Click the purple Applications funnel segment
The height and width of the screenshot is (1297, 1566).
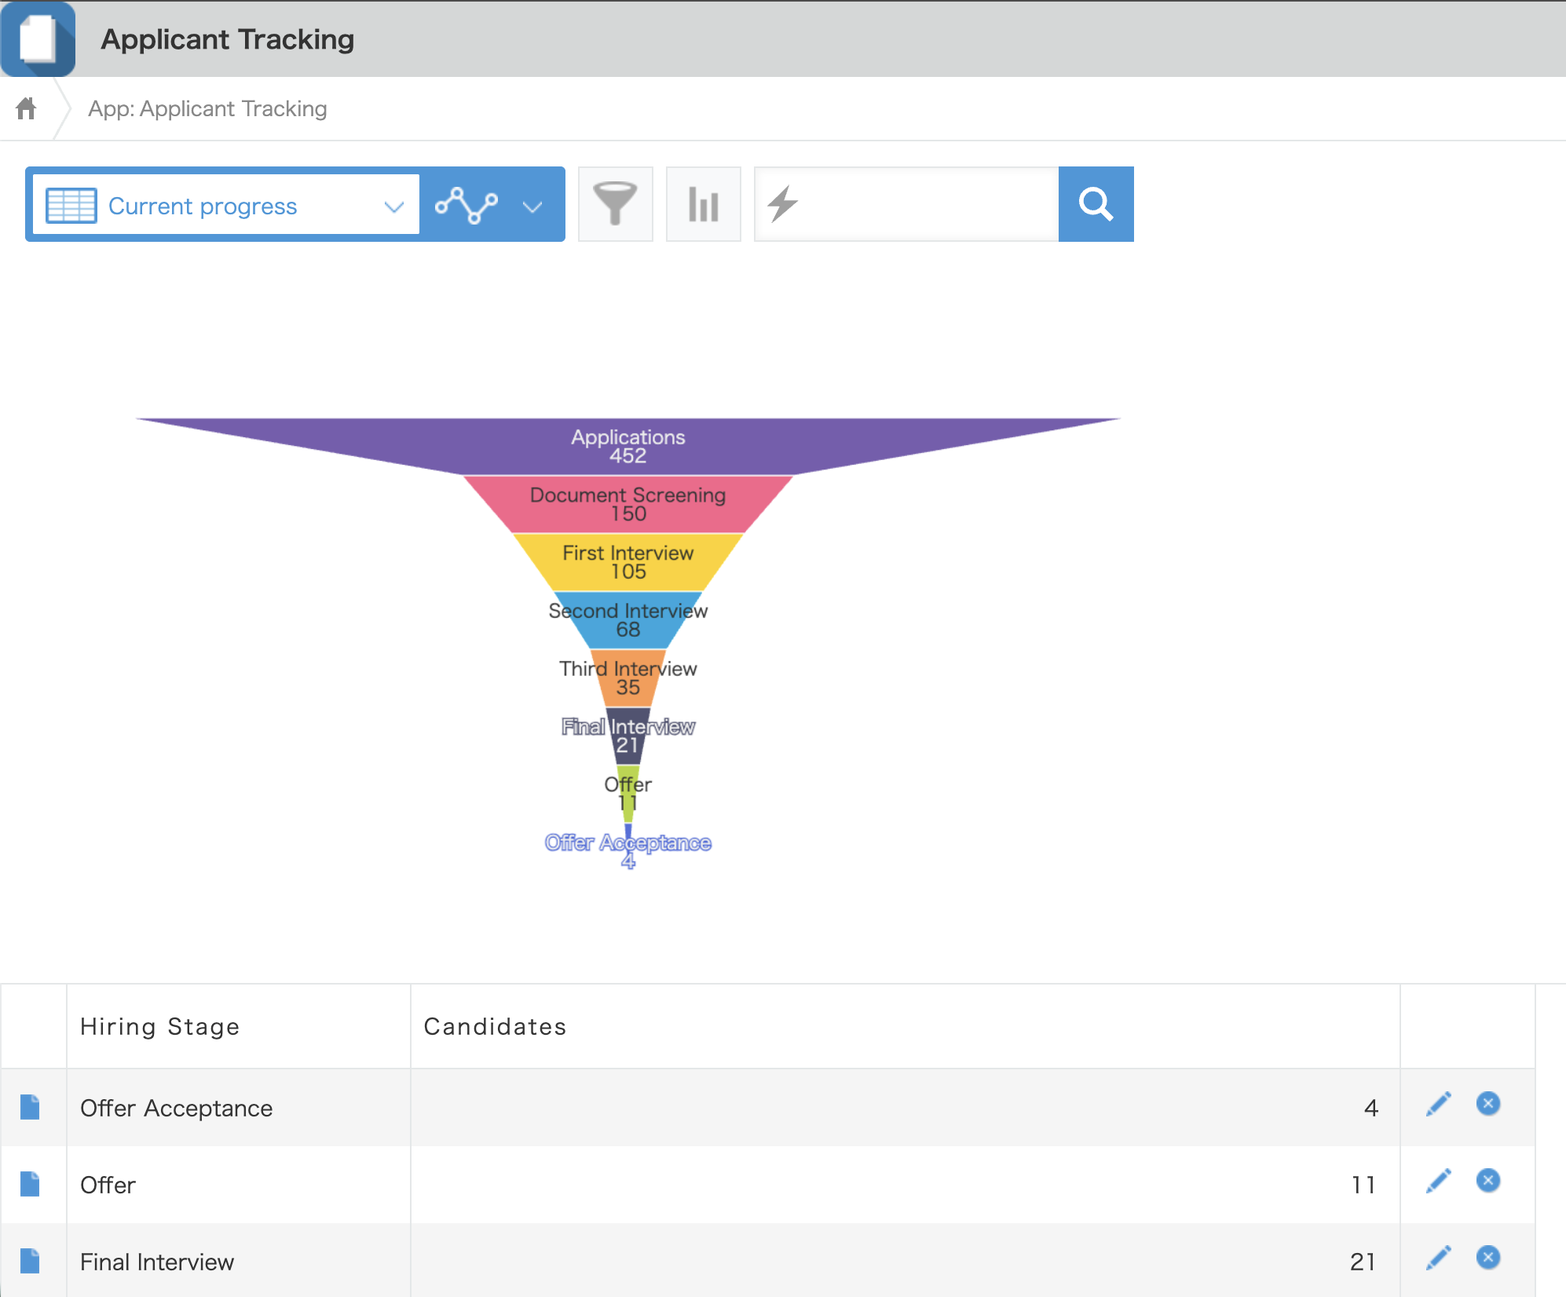pyautogui.click(x=628, y=446)
